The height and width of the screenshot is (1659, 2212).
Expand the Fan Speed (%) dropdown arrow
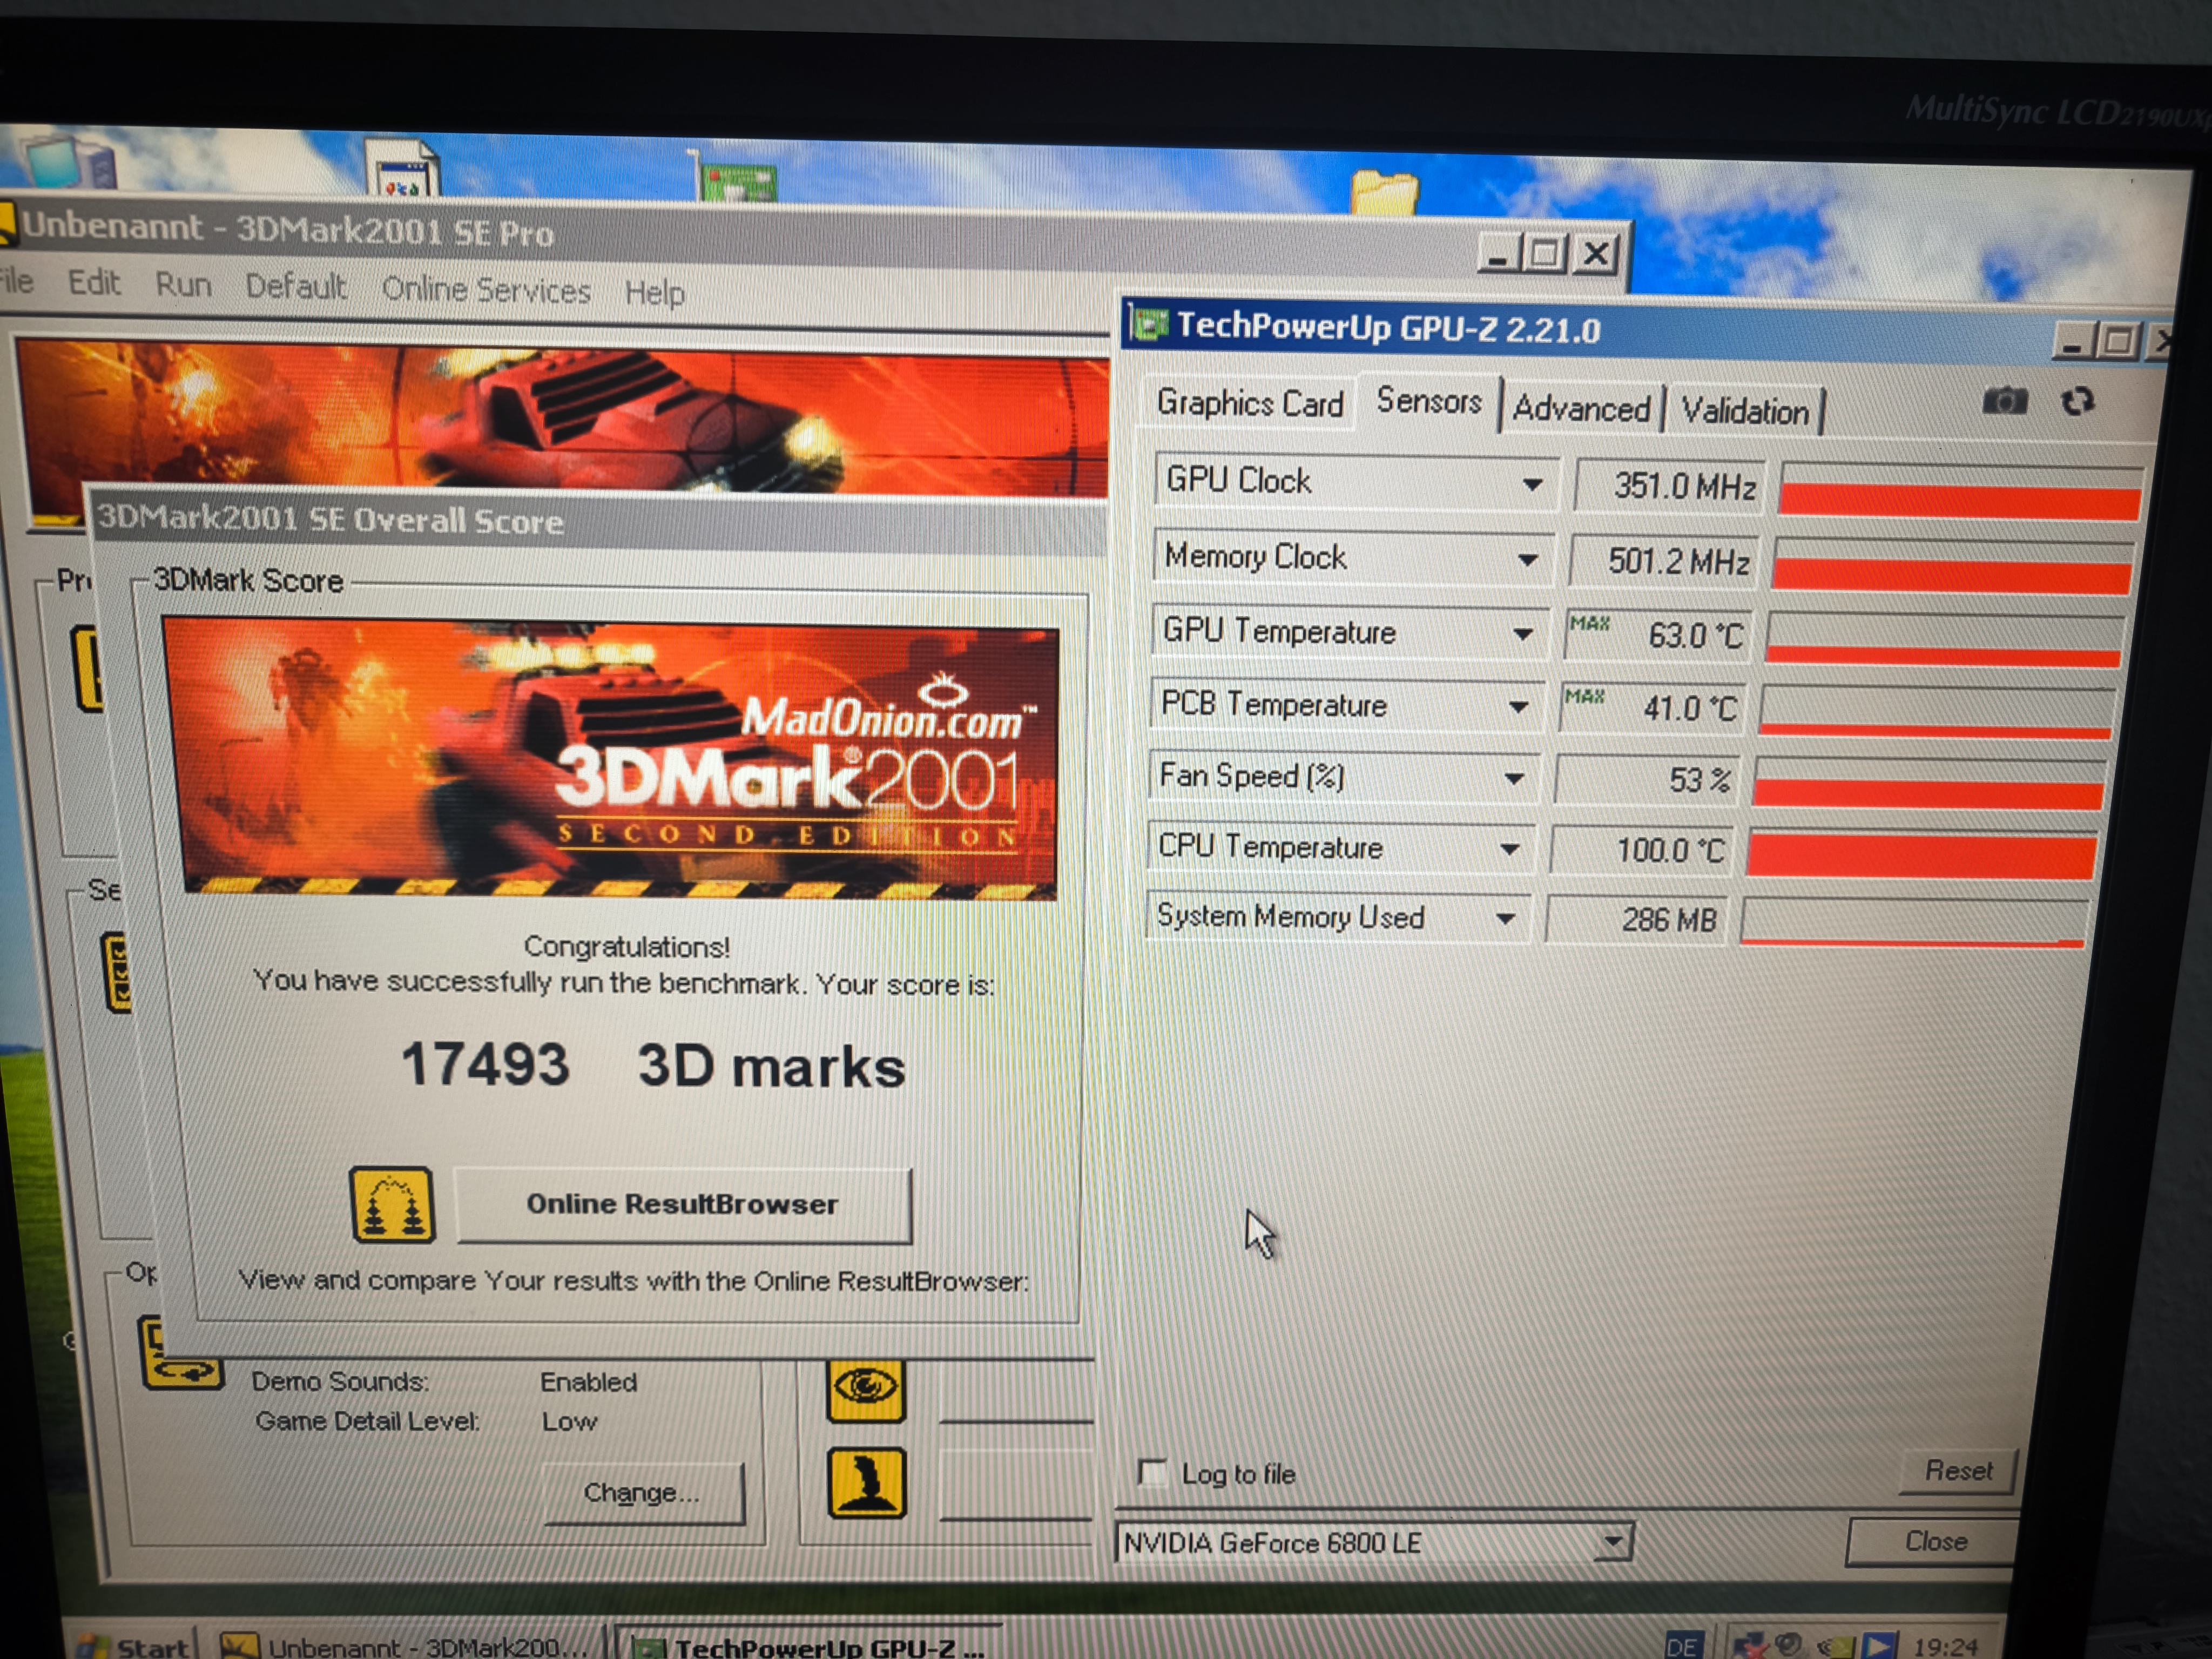(1514, 778)
